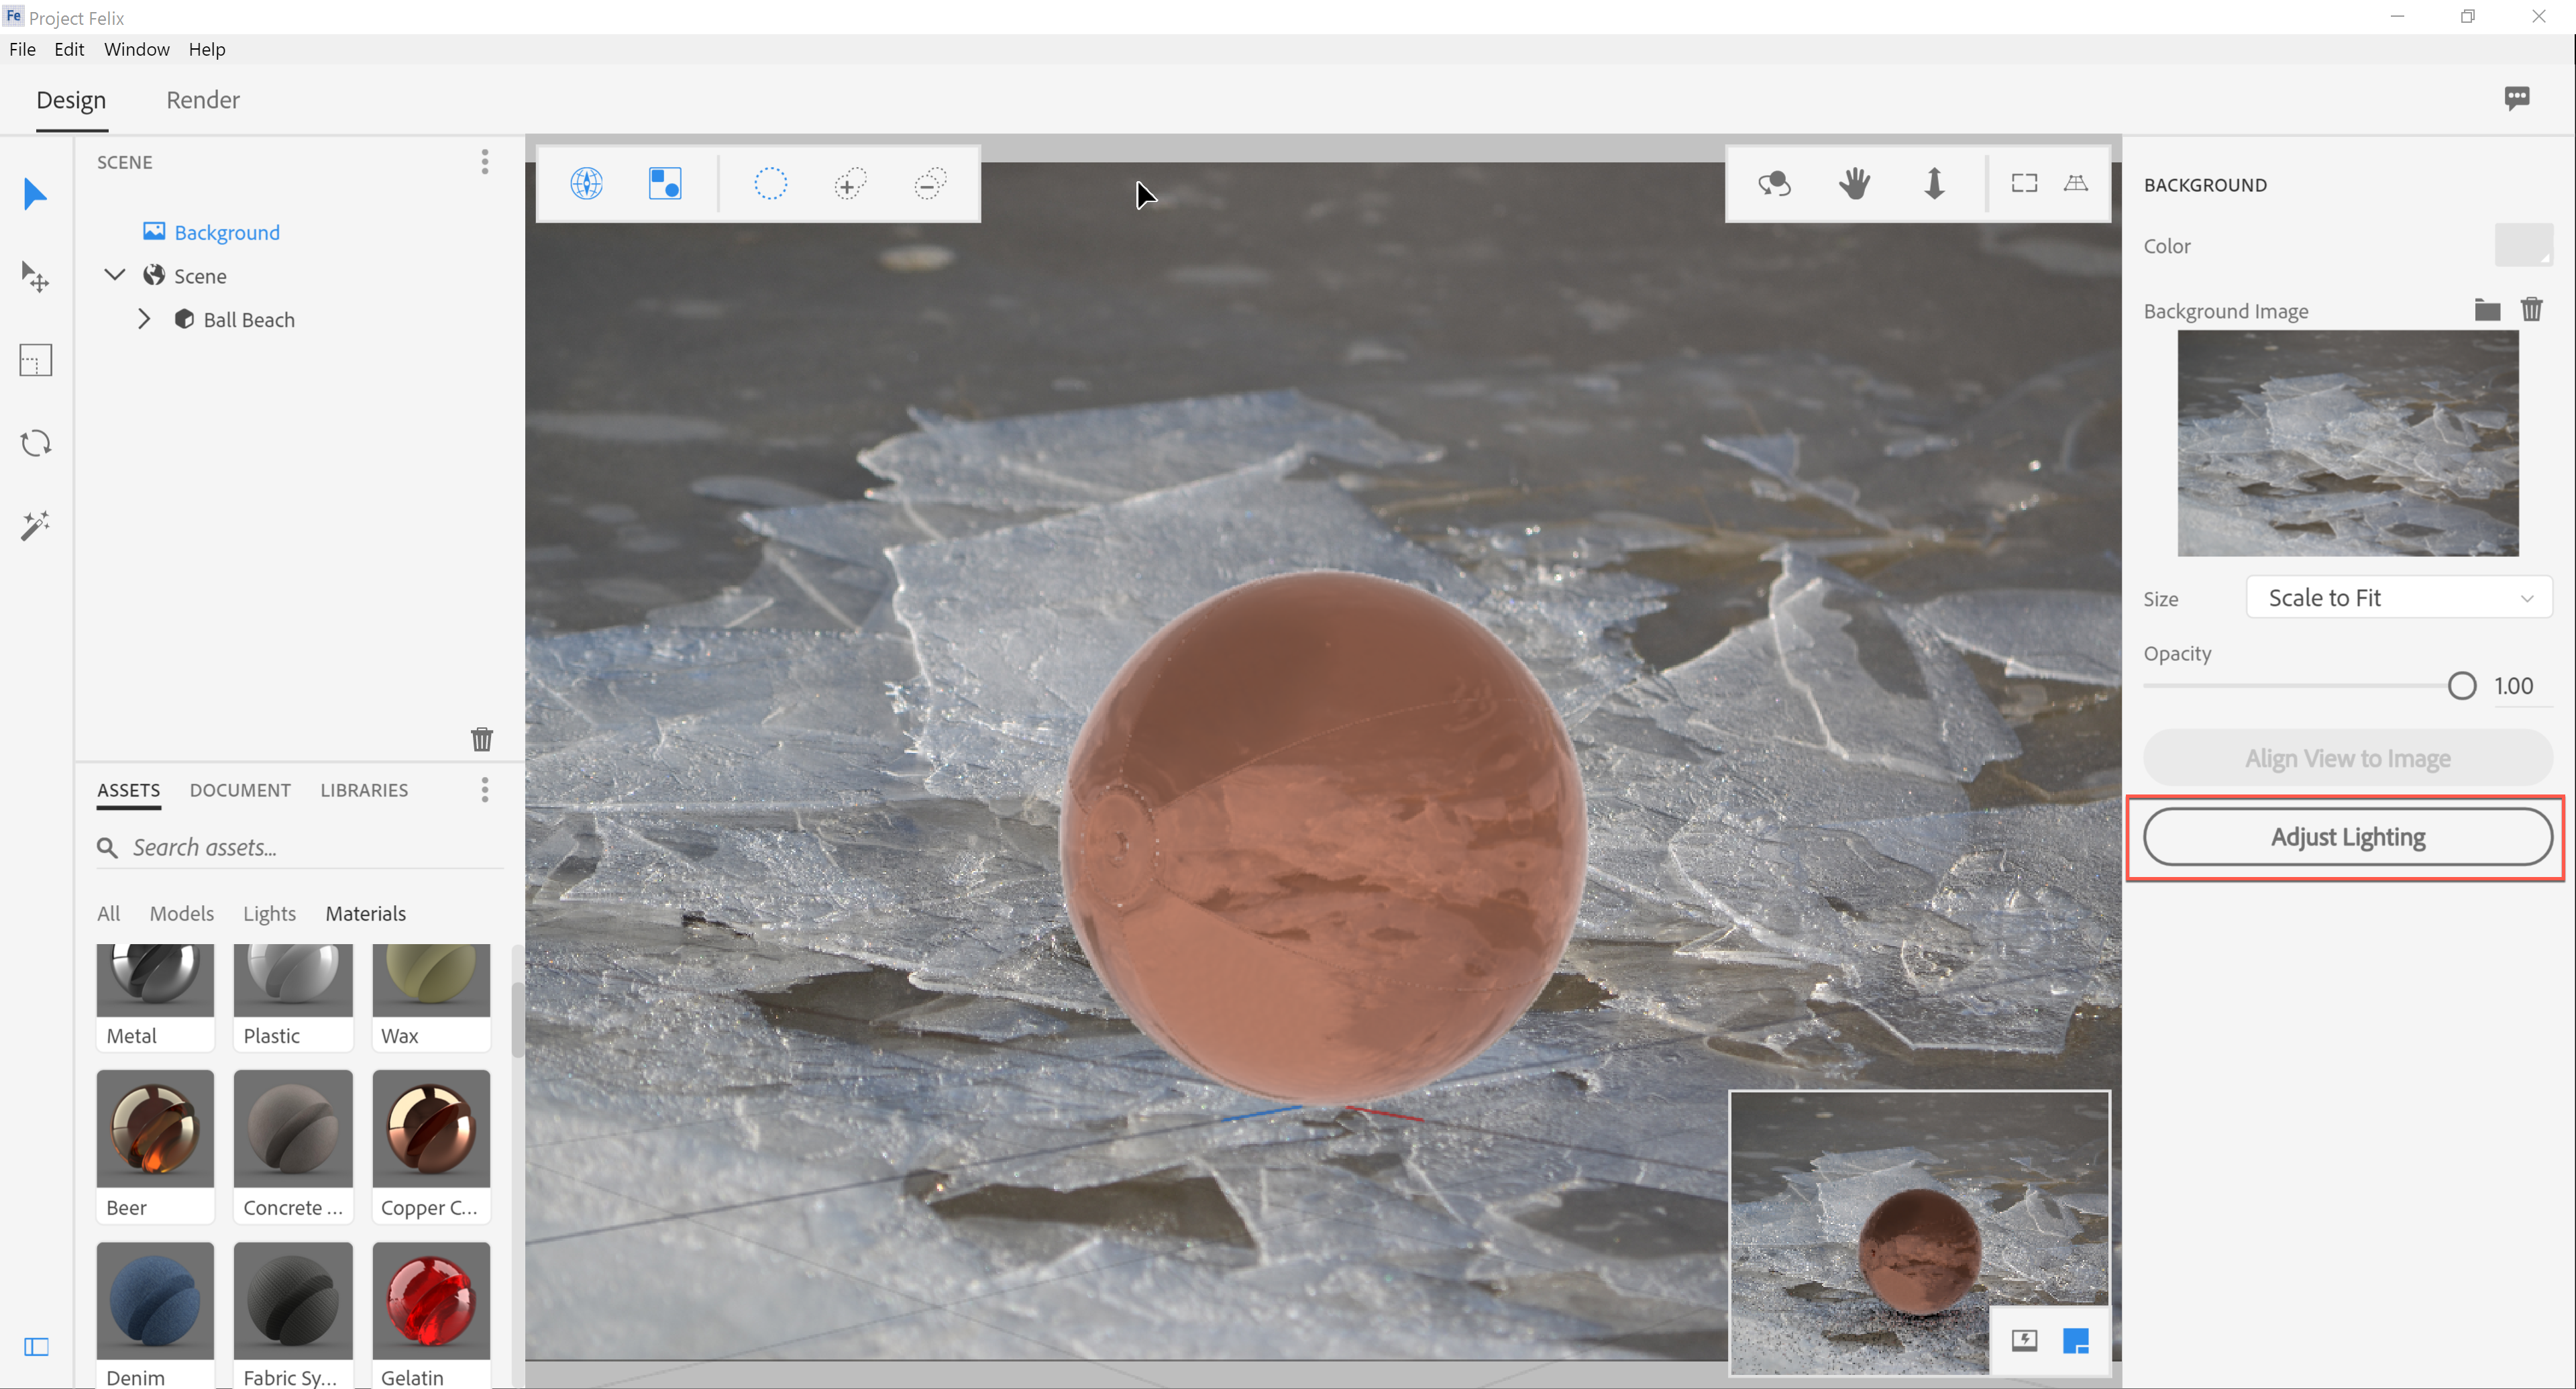Click the search magnifier icon
The height and width of the screenshot is (1389, 2576).
click(107, 848)
